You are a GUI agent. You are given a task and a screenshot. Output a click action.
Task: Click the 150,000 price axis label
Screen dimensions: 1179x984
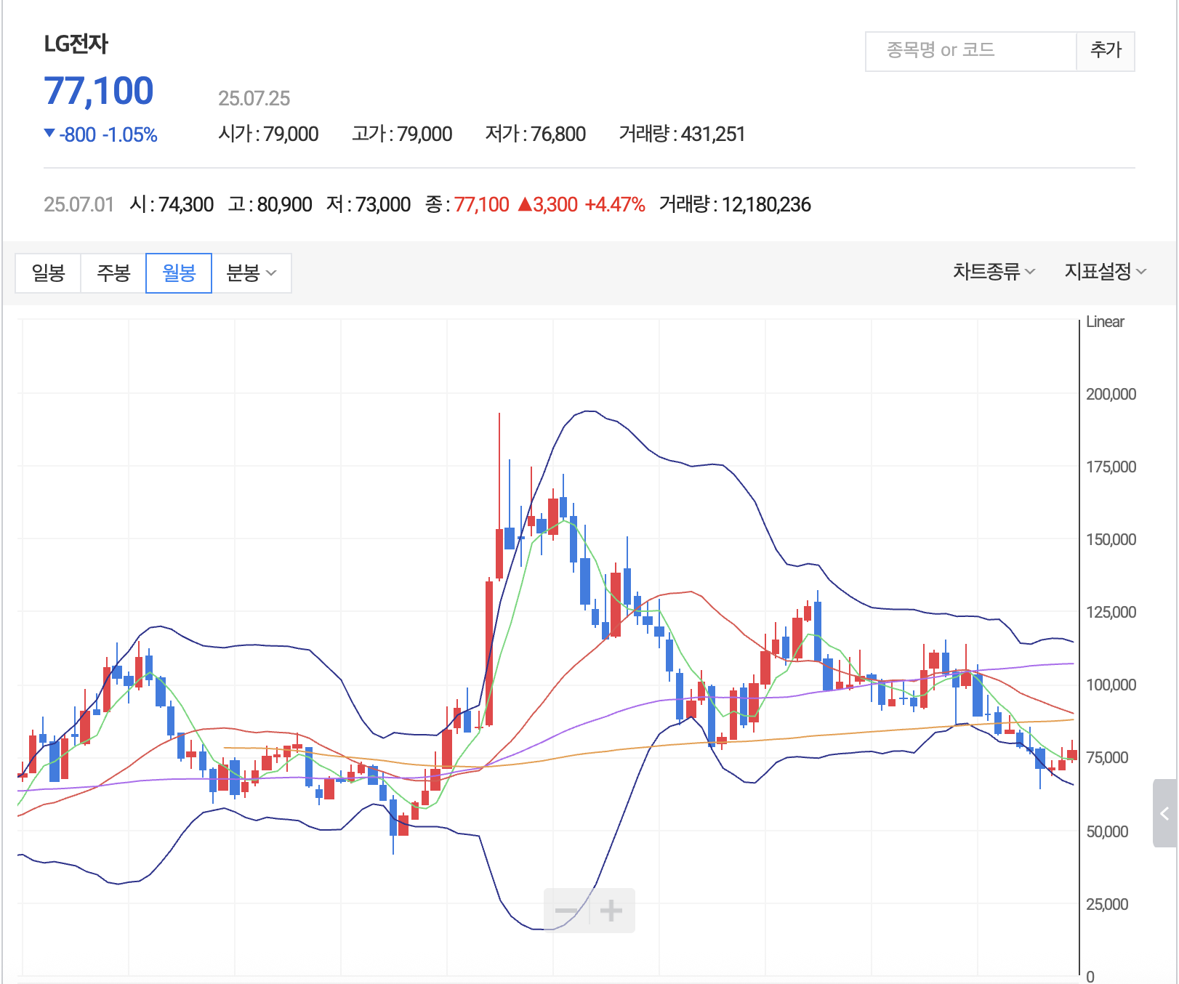(1111, 540)
